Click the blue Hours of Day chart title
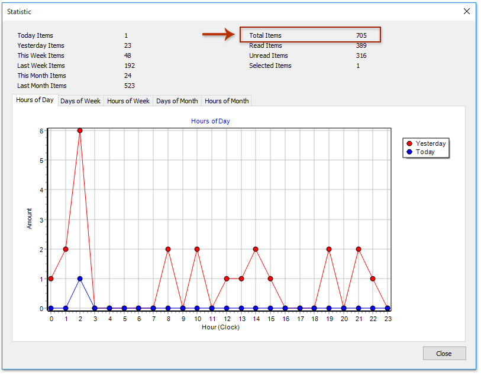The height and width of the screenshot is (376, 481). pos(210,121)
